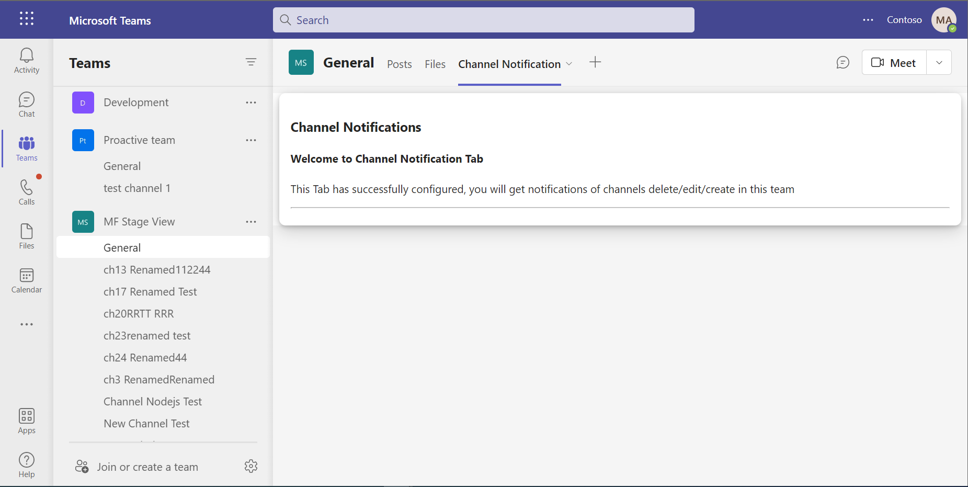
Task: Click the filter teams icon
Action: 251,62
